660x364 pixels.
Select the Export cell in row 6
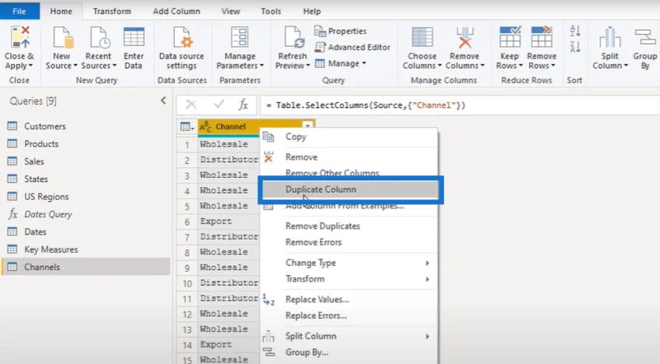(x=229, y=222)
